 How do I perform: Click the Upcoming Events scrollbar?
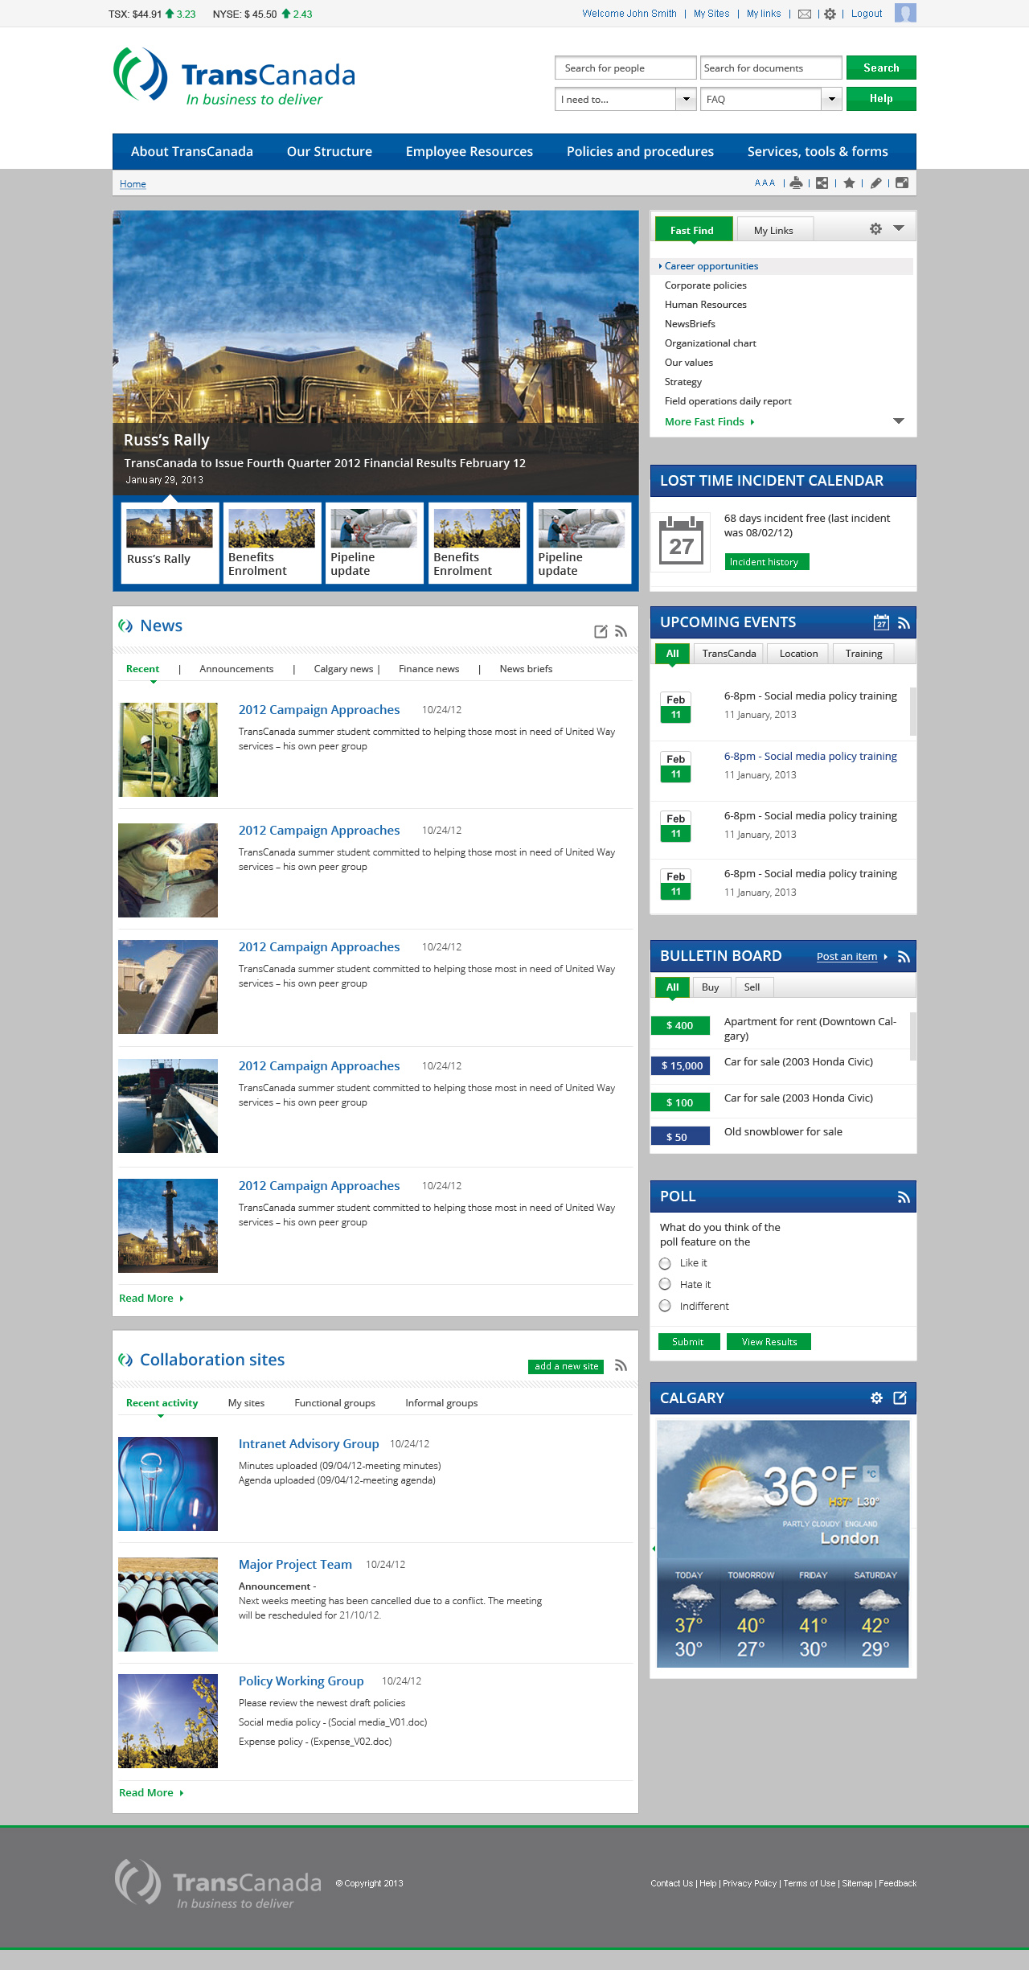click(912, 711)
